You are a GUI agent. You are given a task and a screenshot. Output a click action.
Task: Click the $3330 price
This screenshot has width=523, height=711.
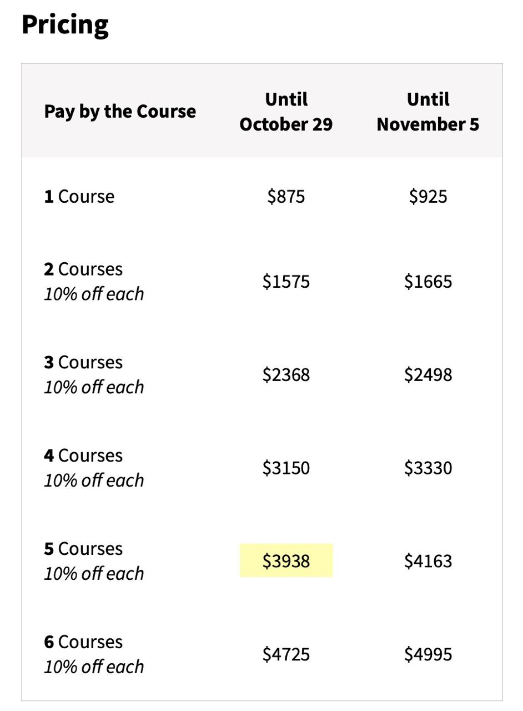(x=428, y=468)
